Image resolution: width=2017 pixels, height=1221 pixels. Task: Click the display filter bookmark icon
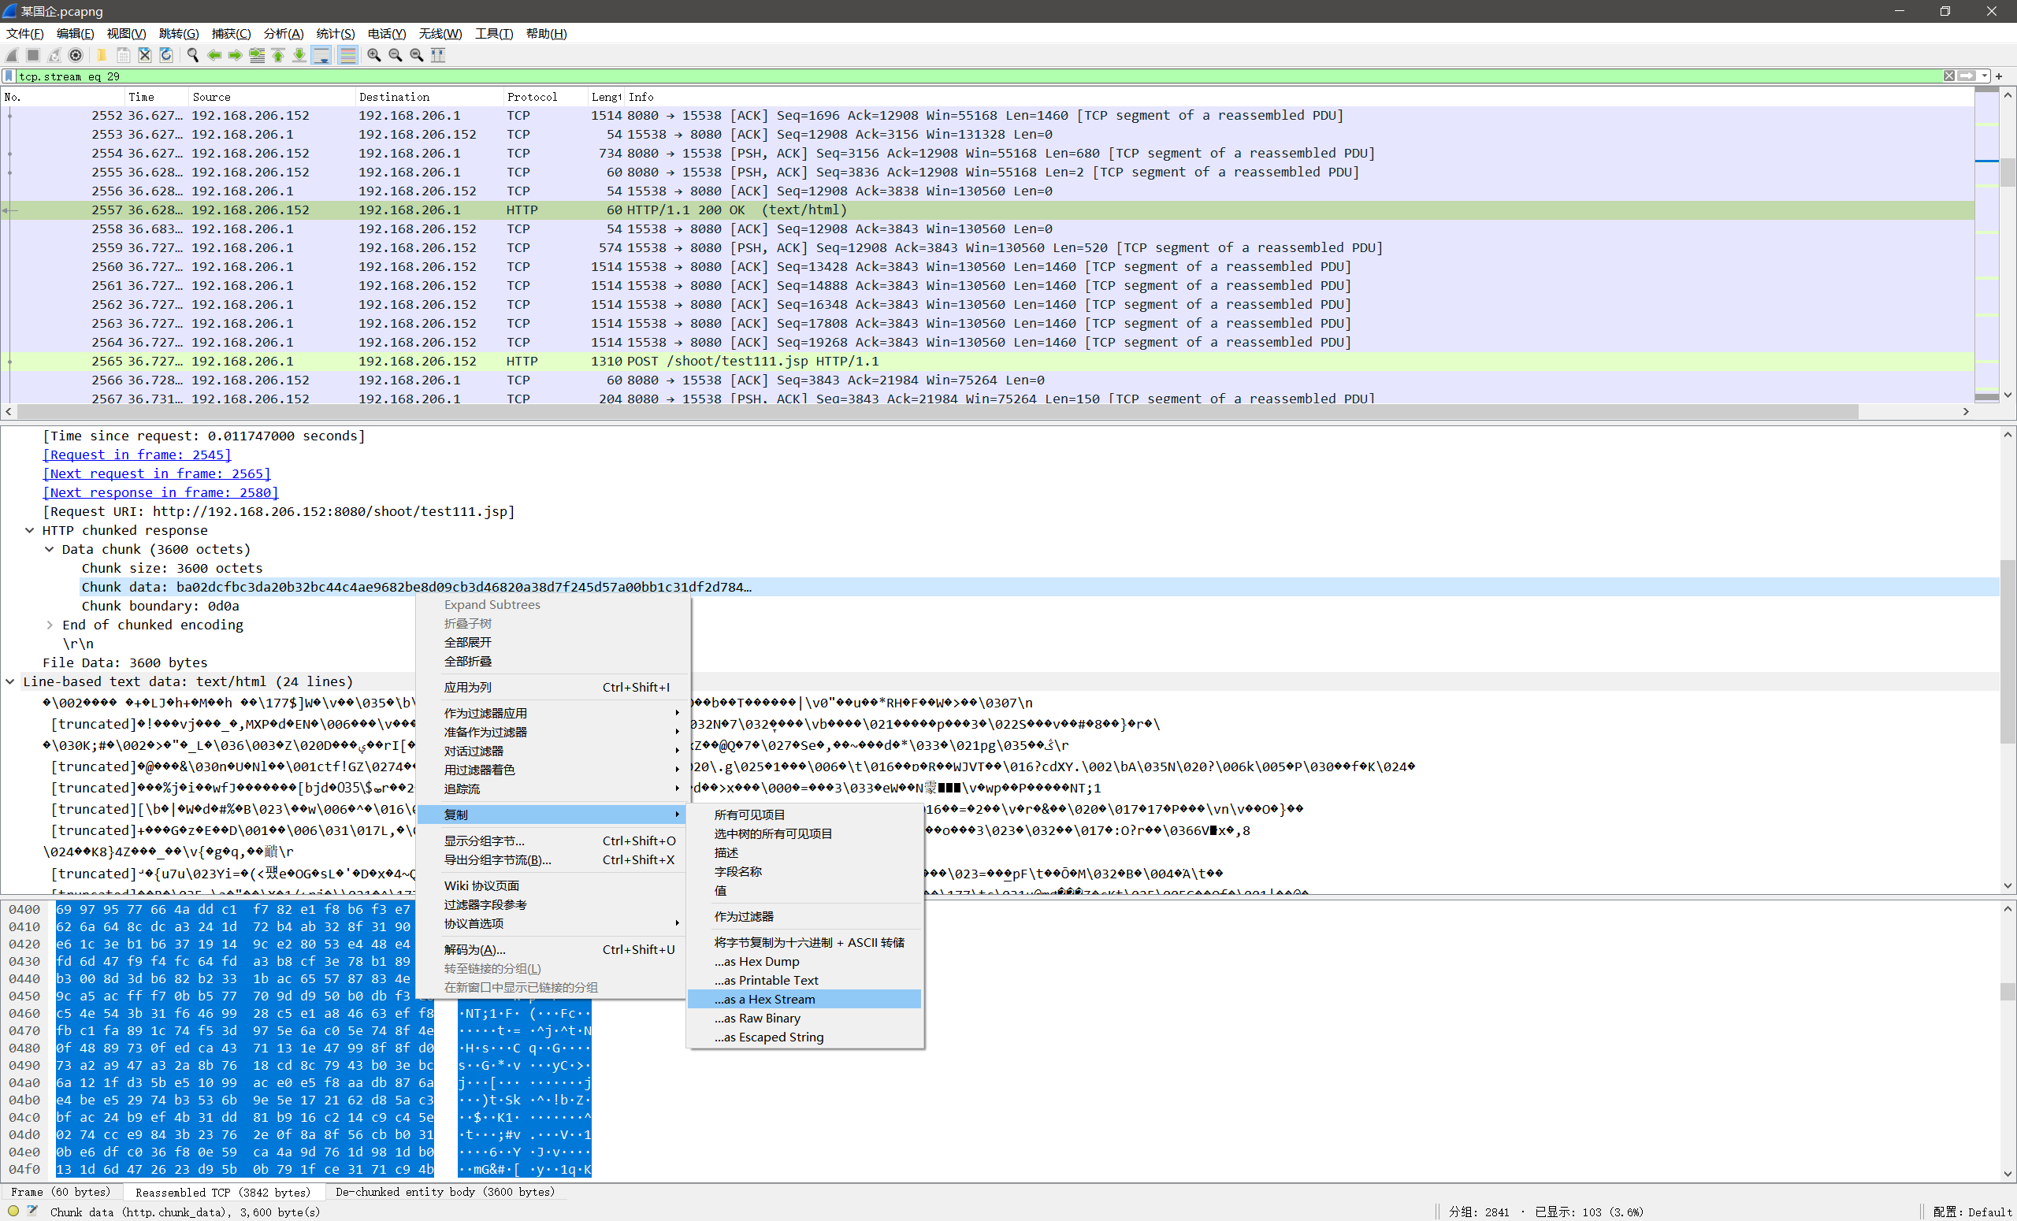tap(9, 76)
